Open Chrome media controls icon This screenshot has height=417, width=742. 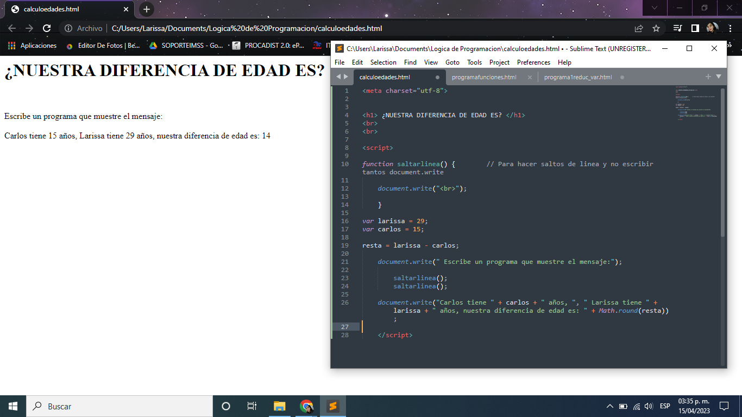[x=677, y=28]
